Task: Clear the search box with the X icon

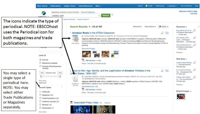Action: [x=99, y=16]
